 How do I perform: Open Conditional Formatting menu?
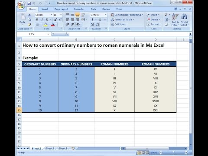[127, 15]
